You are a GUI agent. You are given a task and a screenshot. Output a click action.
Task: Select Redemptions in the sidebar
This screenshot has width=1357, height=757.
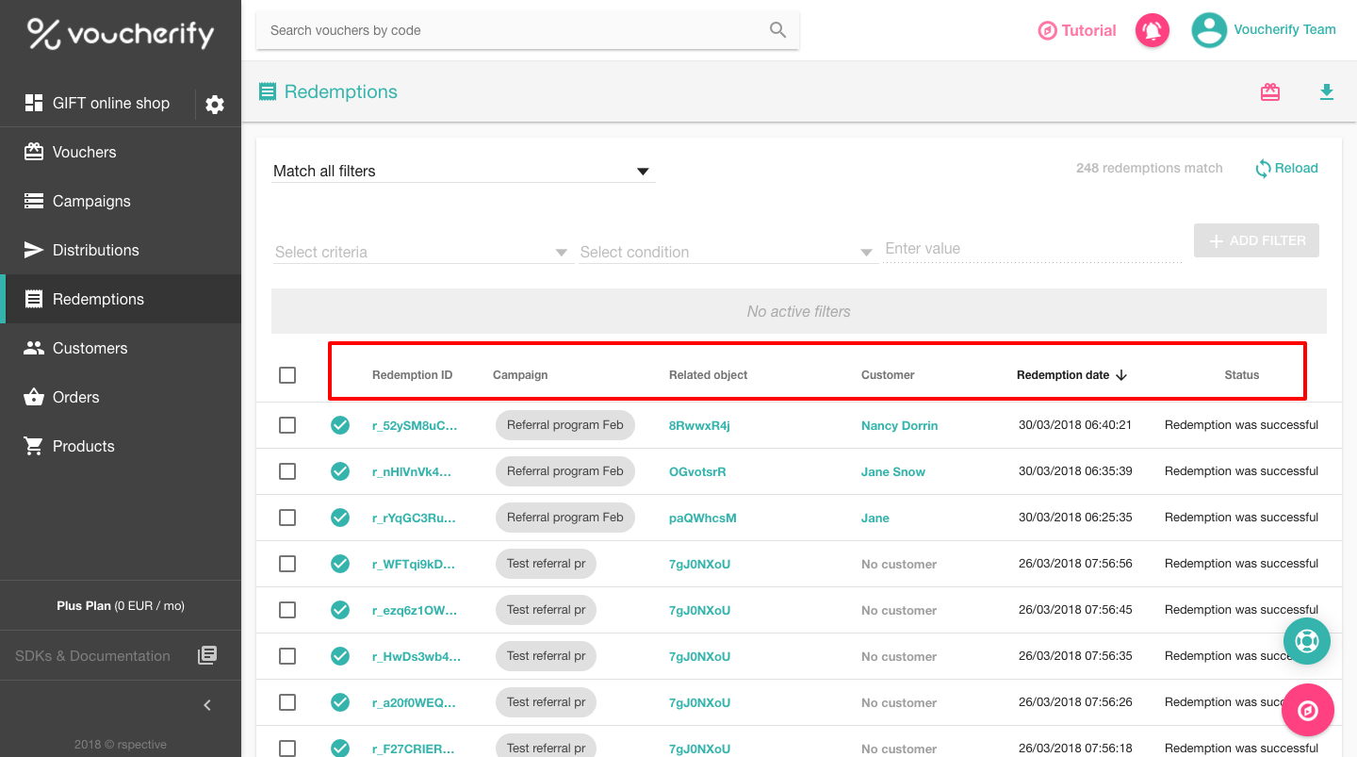(x=121, y=299)
